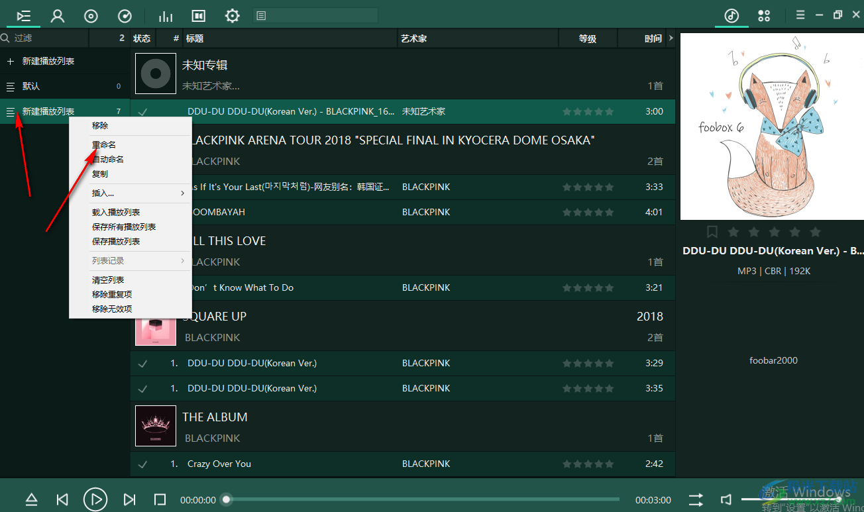Sort by the 等级 column header
The image size is (864, 512).
coord(588,38)
